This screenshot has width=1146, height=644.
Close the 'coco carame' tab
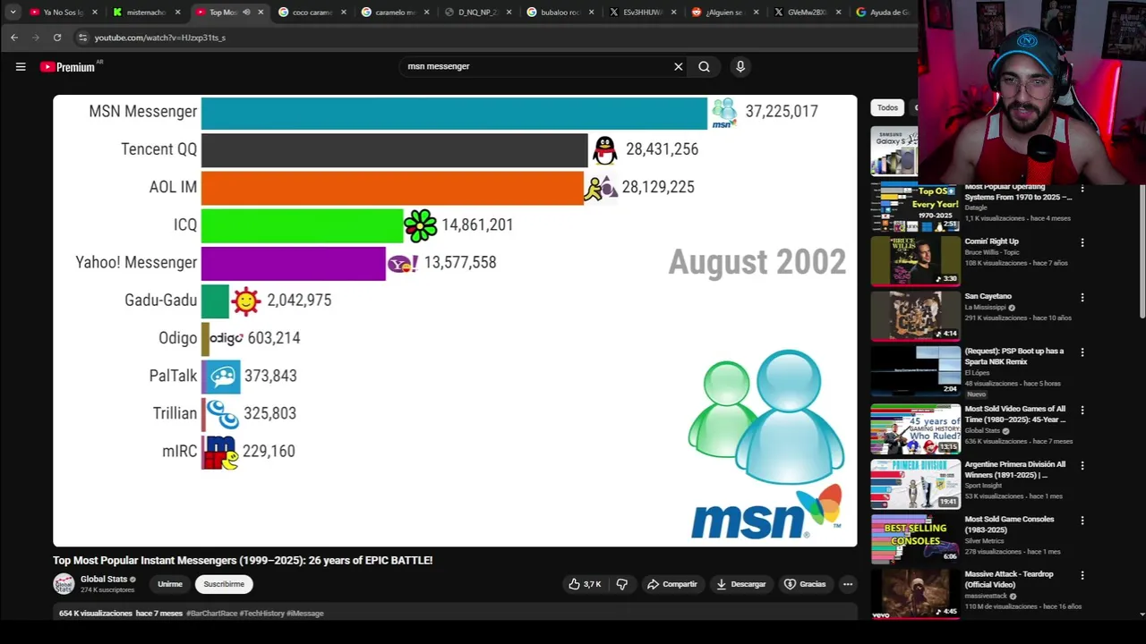tap(343, 13)
